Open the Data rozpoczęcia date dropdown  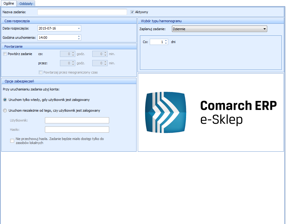tap(79, 29)
